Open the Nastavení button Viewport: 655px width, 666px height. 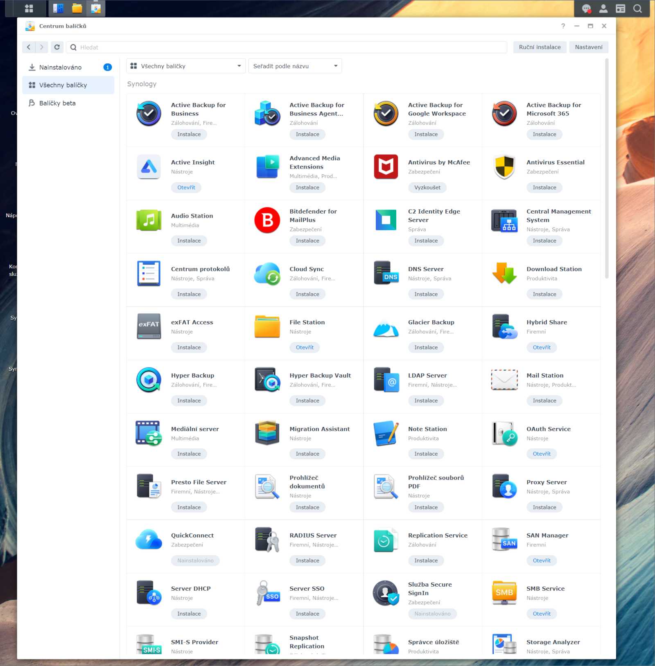[588, 47]
